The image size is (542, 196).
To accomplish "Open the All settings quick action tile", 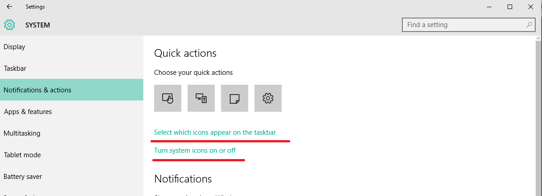I will [x=268, y=98].
